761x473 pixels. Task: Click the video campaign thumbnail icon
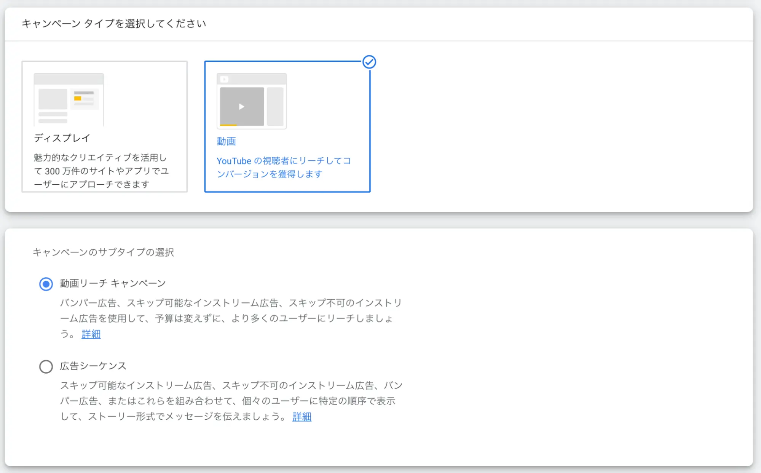[251, 101]
